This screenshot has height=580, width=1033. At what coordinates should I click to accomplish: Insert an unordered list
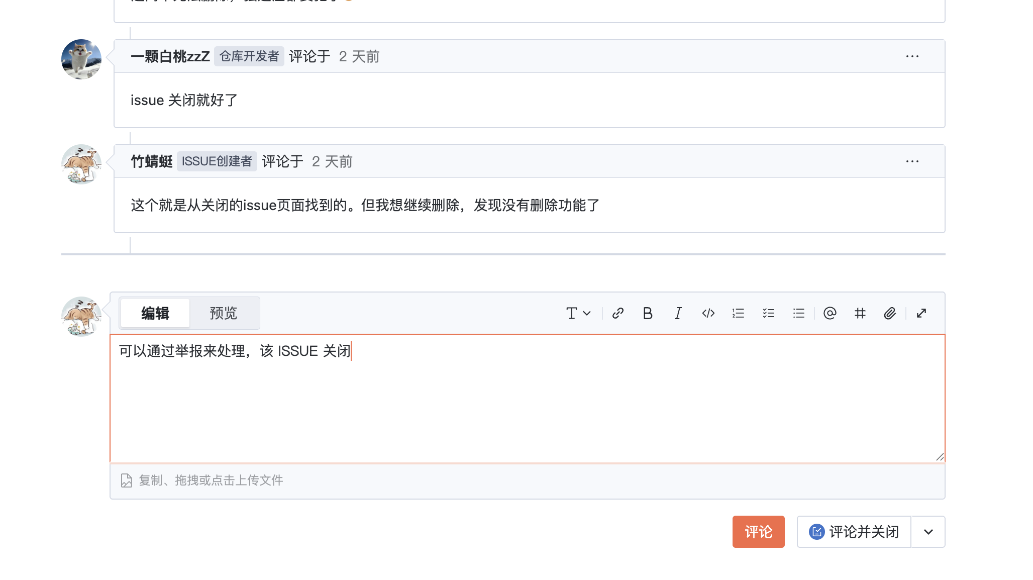click(798, 313)
